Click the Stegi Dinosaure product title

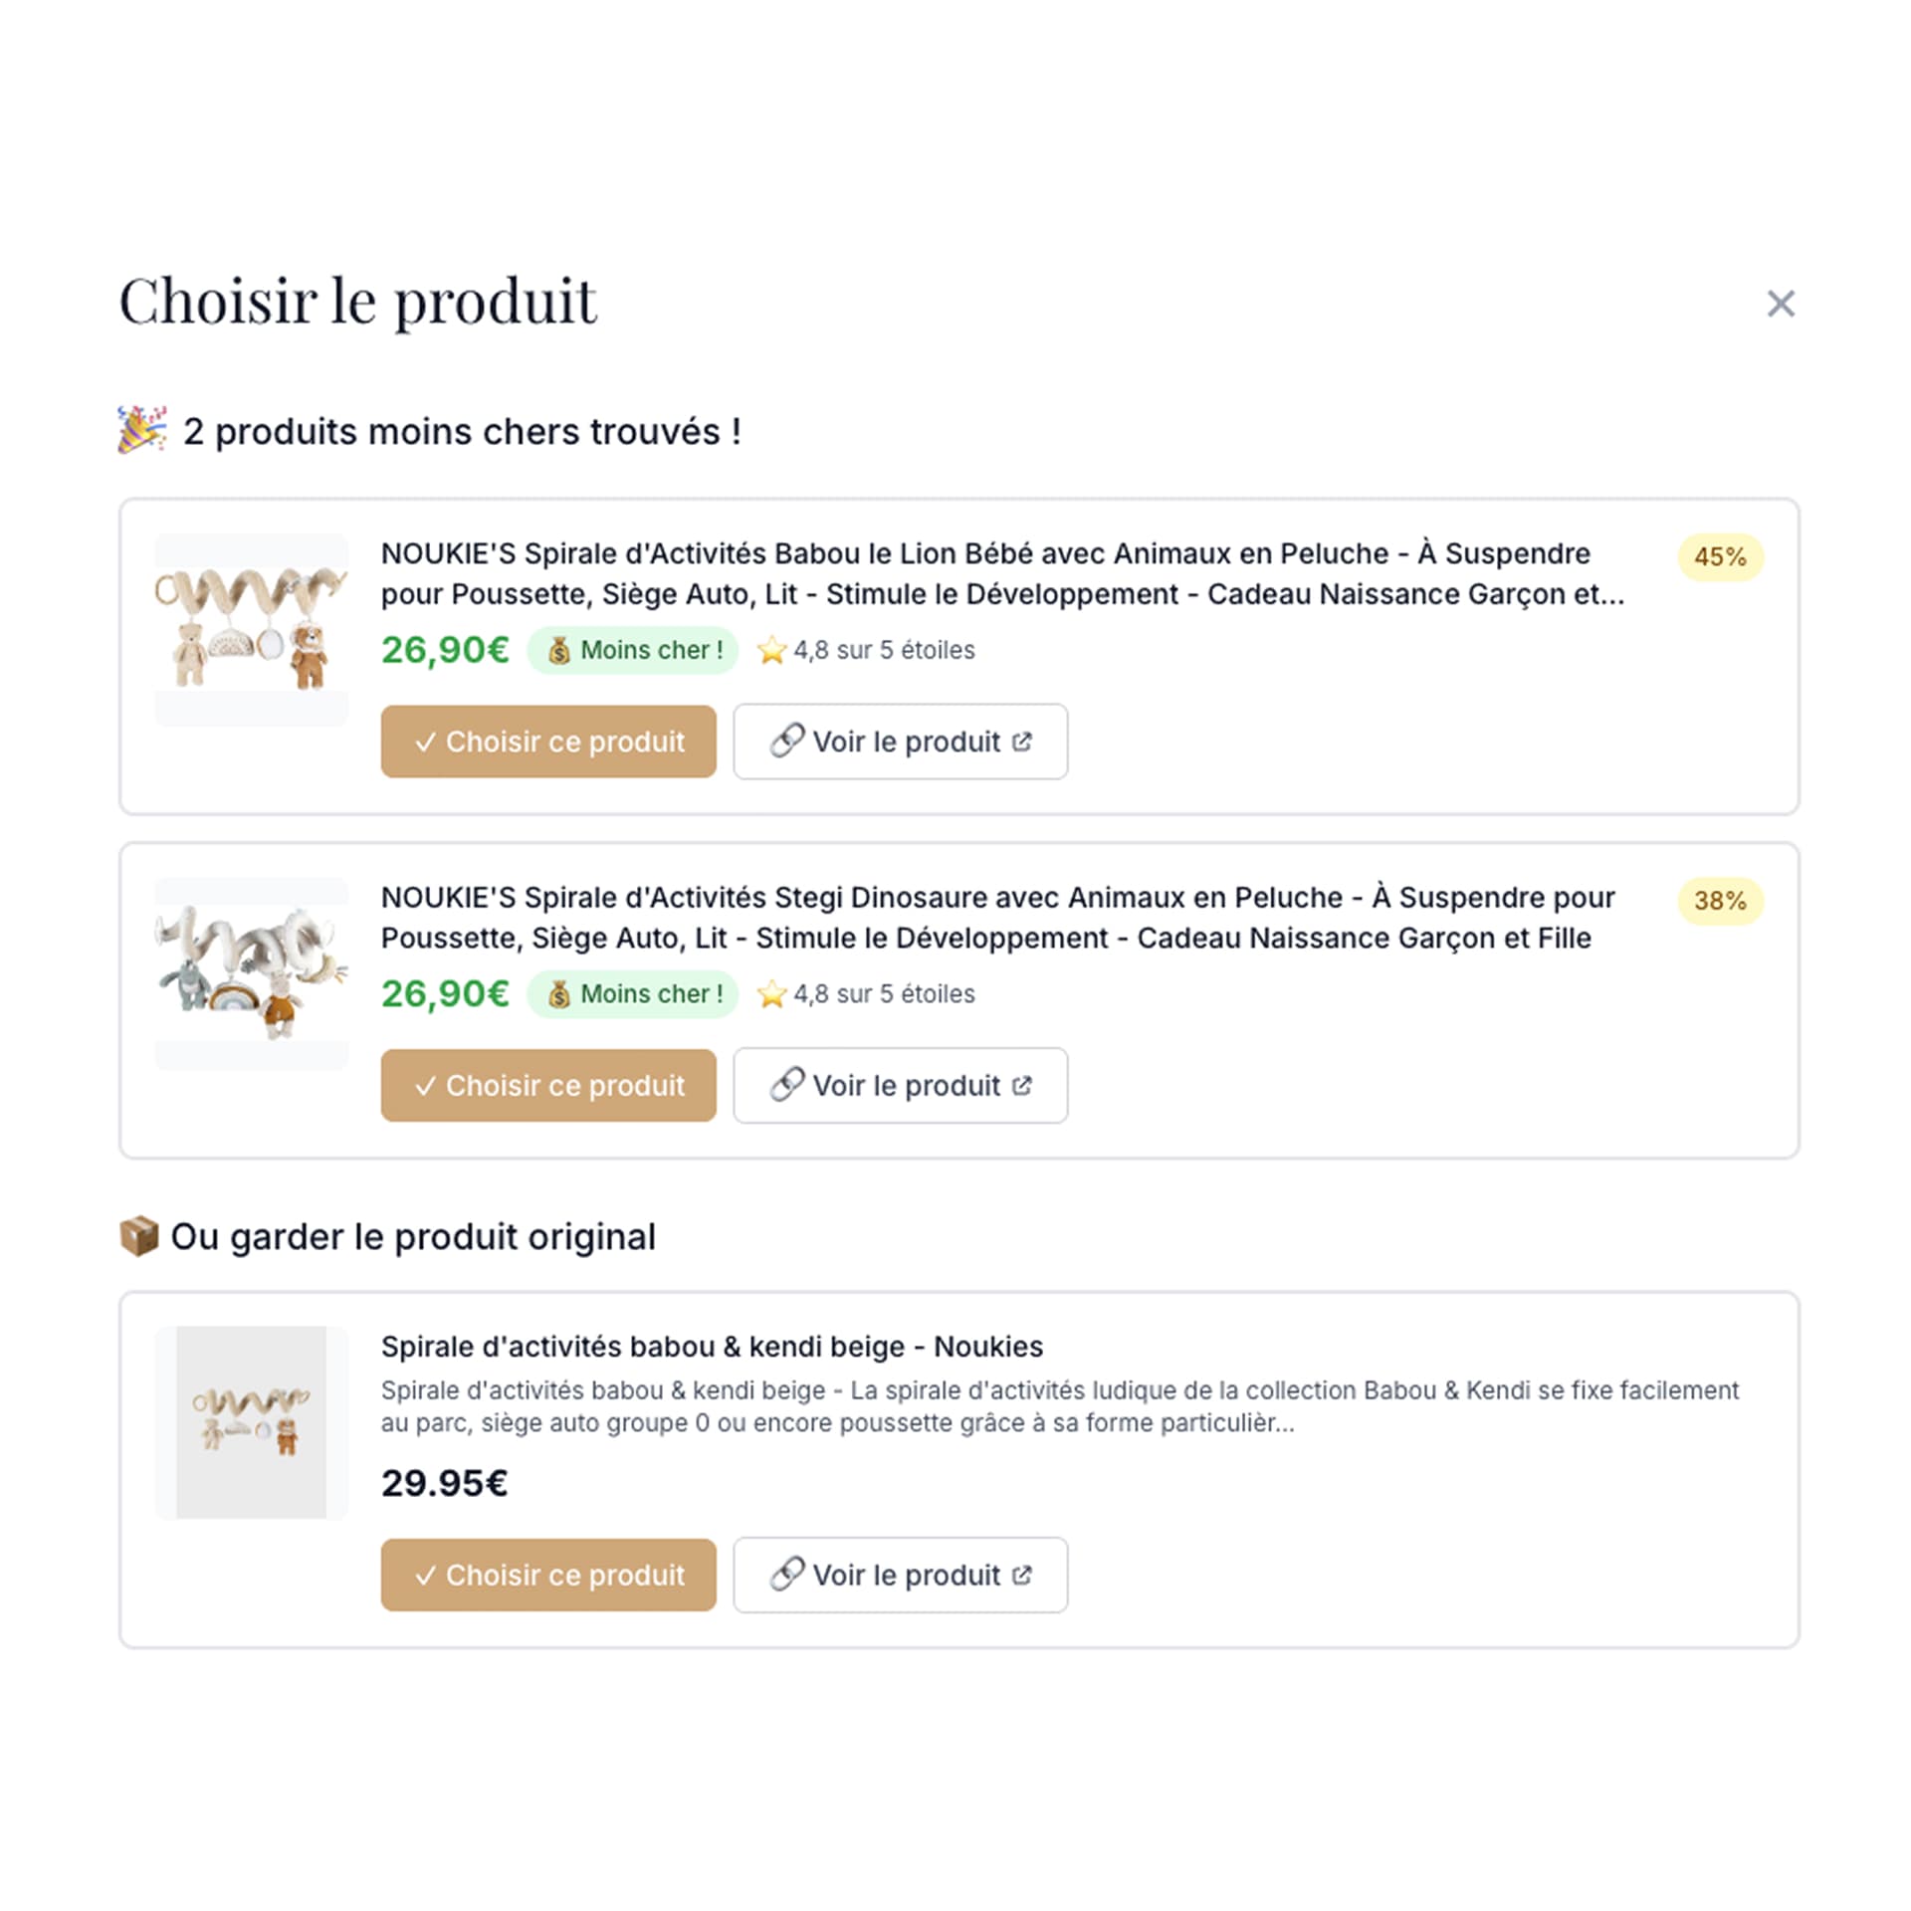[x=997, y=918]
